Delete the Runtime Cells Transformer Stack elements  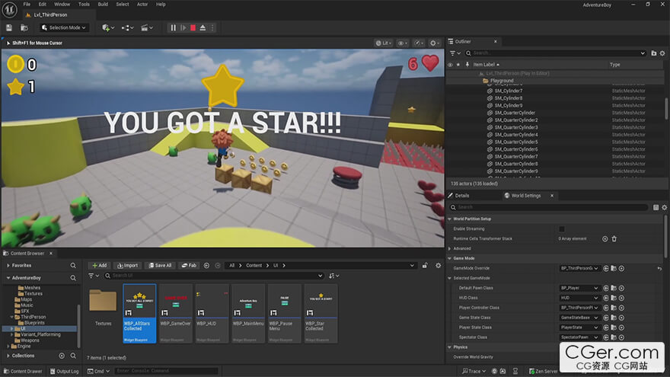point(614,238)
